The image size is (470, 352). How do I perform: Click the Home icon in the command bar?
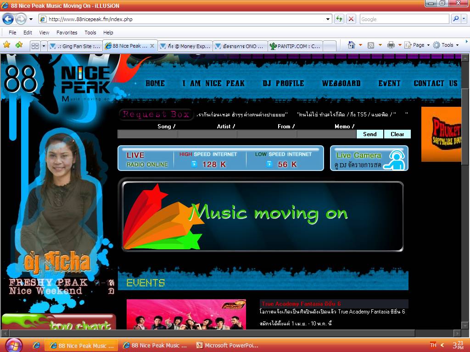351,45
